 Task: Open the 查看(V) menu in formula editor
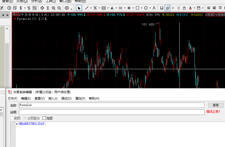(x=40, y=99)
